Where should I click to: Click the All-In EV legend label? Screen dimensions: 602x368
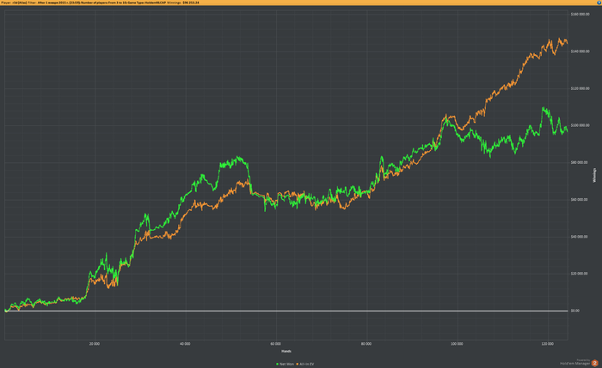tap(306, 365)
